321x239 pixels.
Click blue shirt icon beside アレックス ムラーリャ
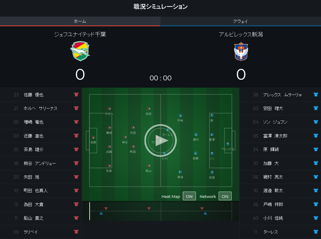(316, 95)
